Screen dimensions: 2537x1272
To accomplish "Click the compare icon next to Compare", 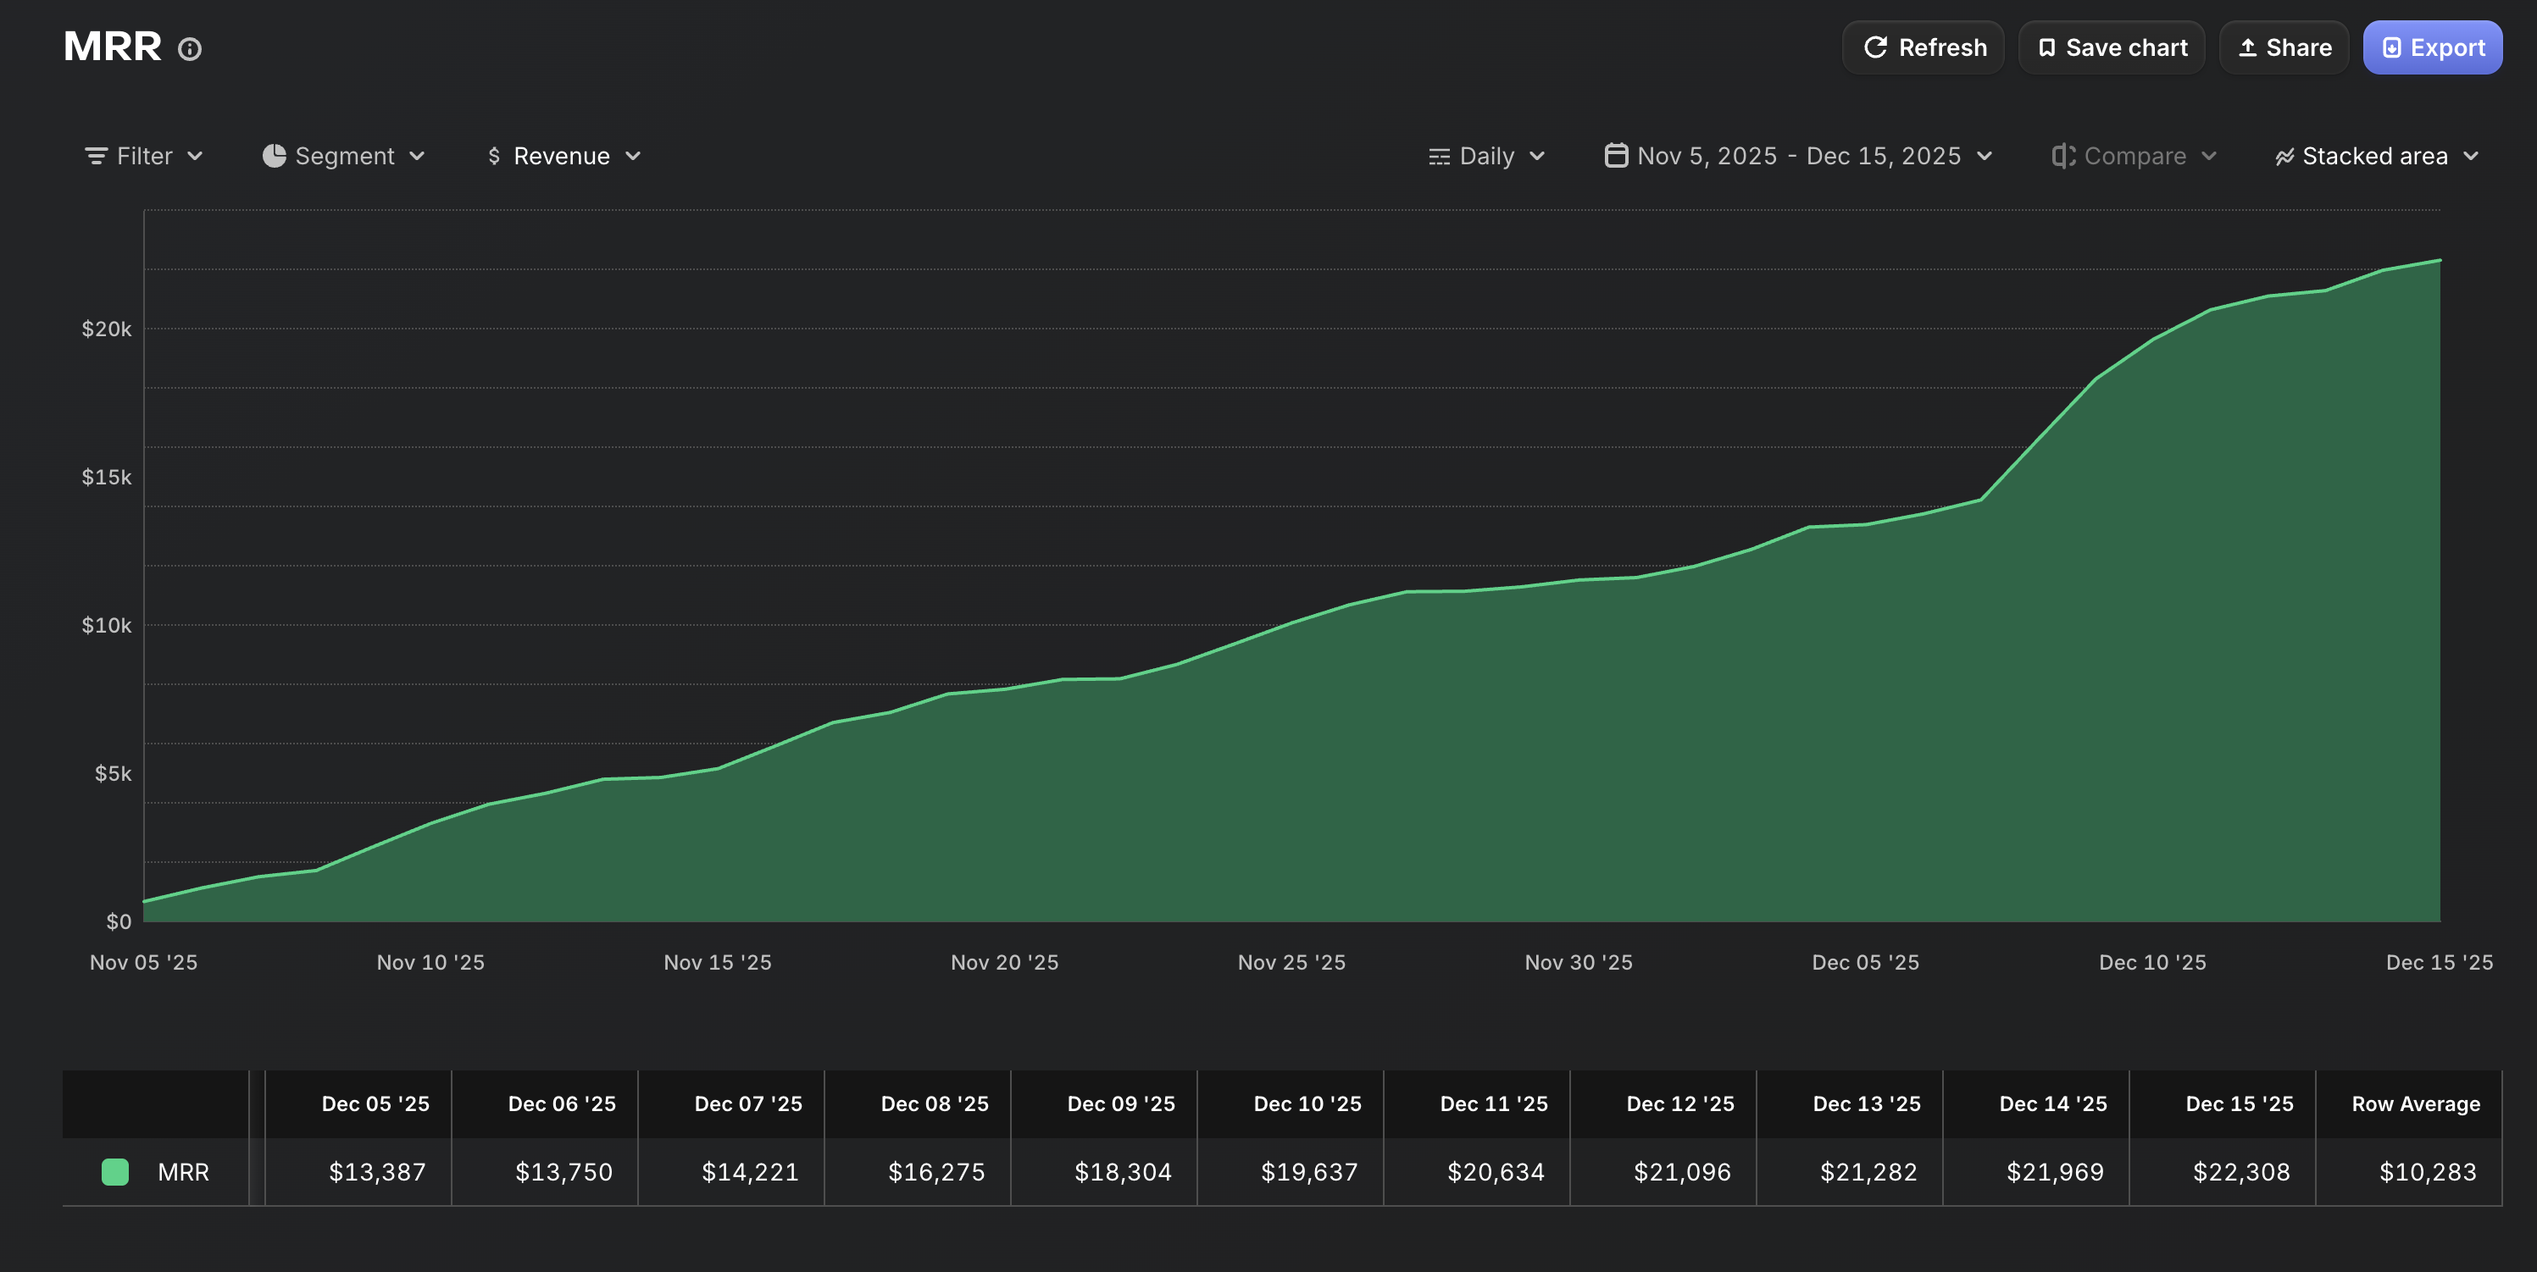I will tap(2062, 156).
